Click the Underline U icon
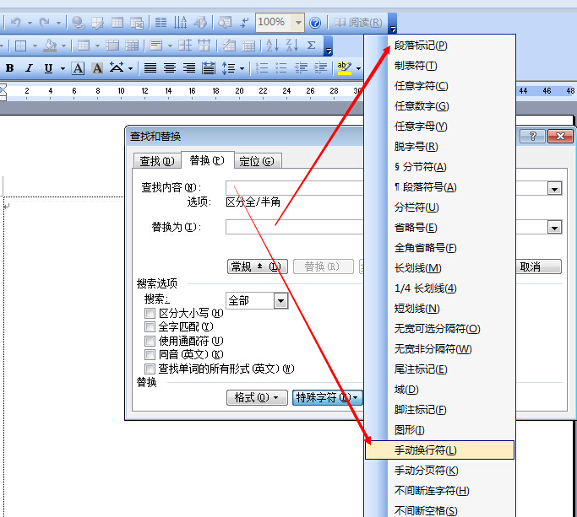This screenshot has height=517, width=577. (x=48, y=68)
